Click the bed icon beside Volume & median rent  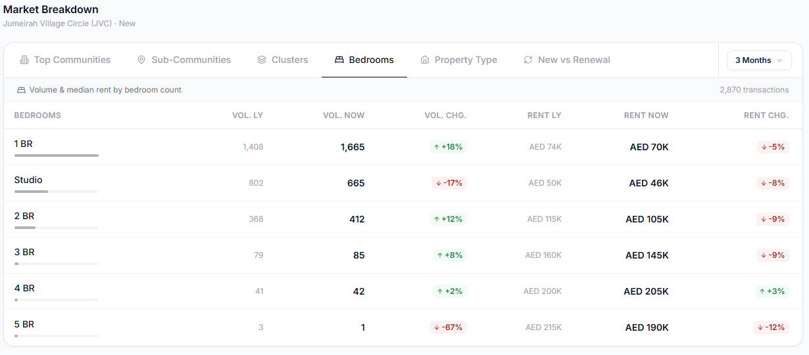pos(21,90)
